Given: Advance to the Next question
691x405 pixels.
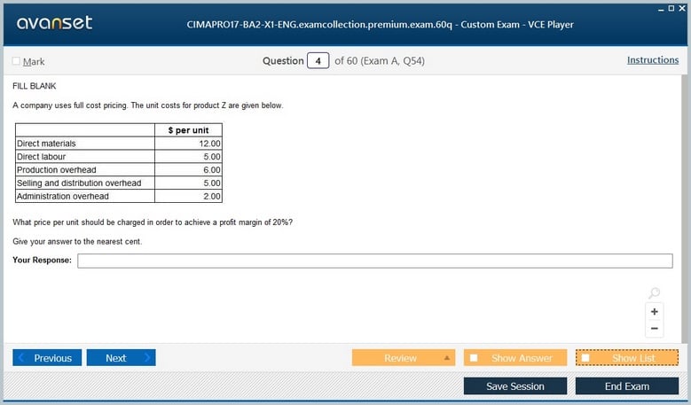Looking at the screenshot, I should (x=121, y=358).
